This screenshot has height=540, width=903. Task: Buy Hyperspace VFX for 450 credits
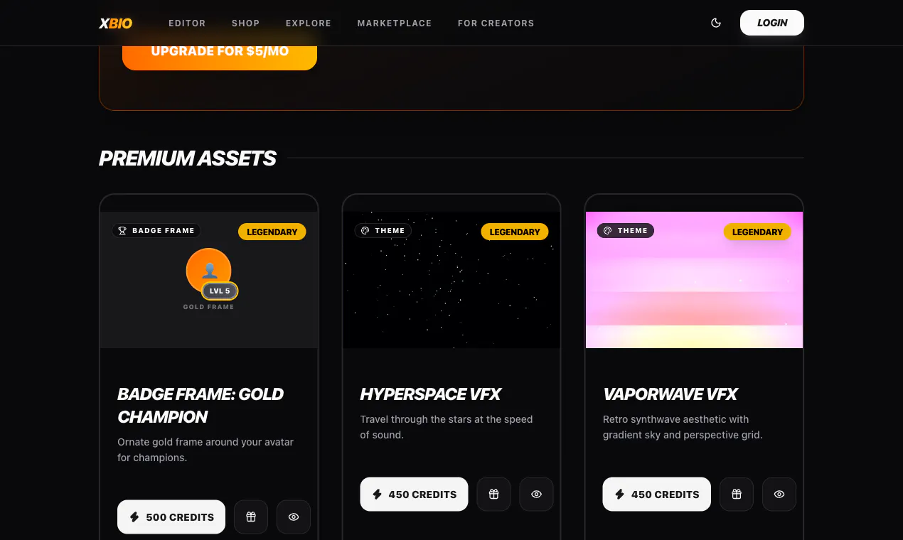pos(414,495)
